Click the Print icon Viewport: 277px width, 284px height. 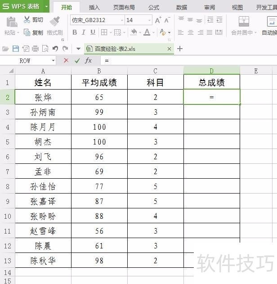coord(35,49)
